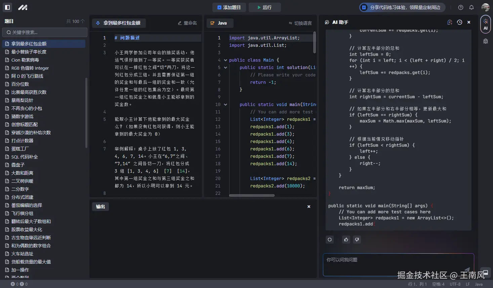Open the notification bell

tap(471, 7)
